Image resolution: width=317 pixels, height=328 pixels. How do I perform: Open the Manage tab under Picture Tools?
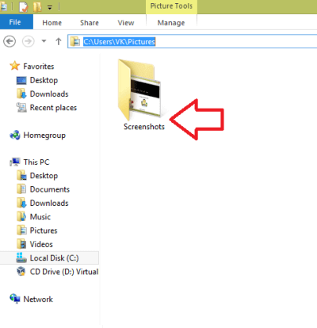[171, 23]
